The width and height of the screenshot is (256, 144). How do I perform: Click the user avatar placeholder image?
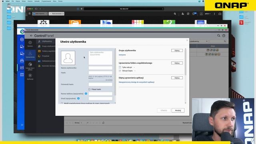click(x=68, y=58)
